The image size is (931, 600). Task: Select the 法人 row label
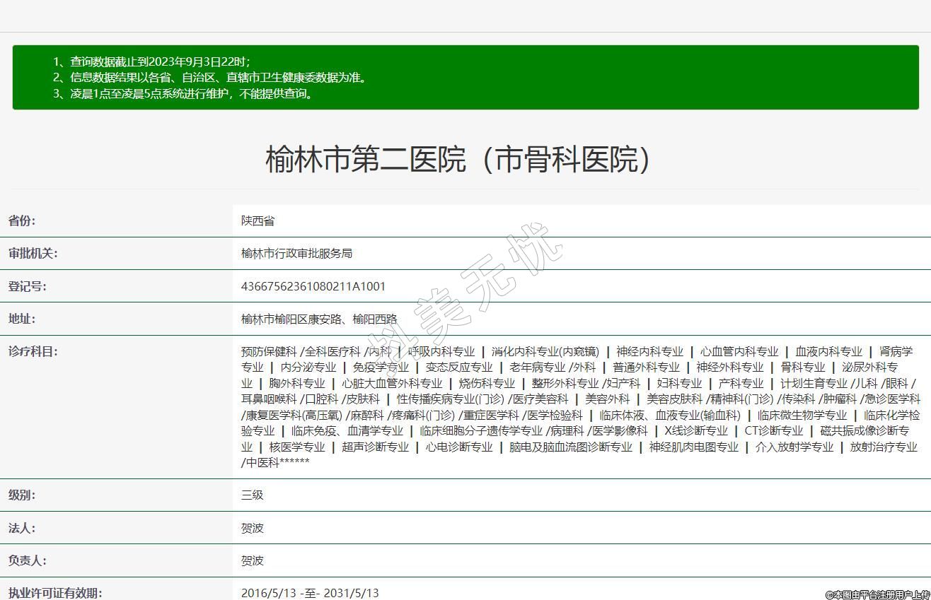coord(22,528)
